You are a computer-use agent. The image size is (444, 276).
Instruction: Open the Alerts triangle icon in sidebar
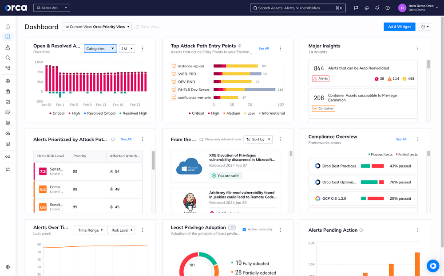(x=8, y=47)
